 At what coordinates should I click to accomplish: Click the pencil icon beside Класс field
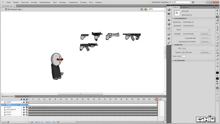[209, 30]
